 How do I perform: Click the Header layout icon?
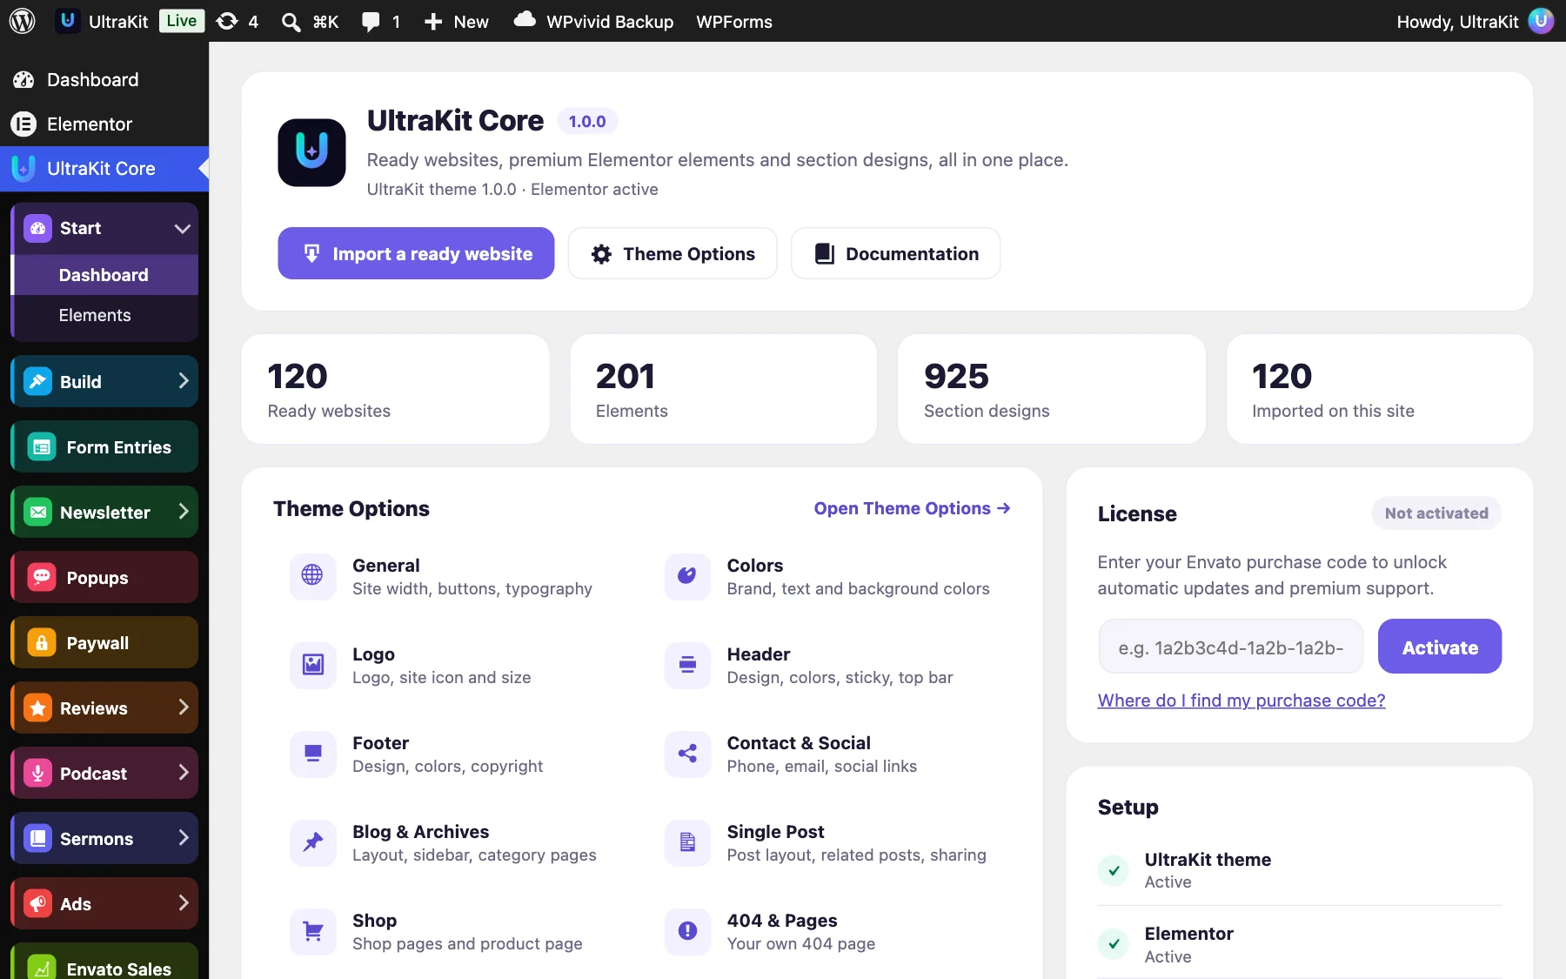pos(687,665)
